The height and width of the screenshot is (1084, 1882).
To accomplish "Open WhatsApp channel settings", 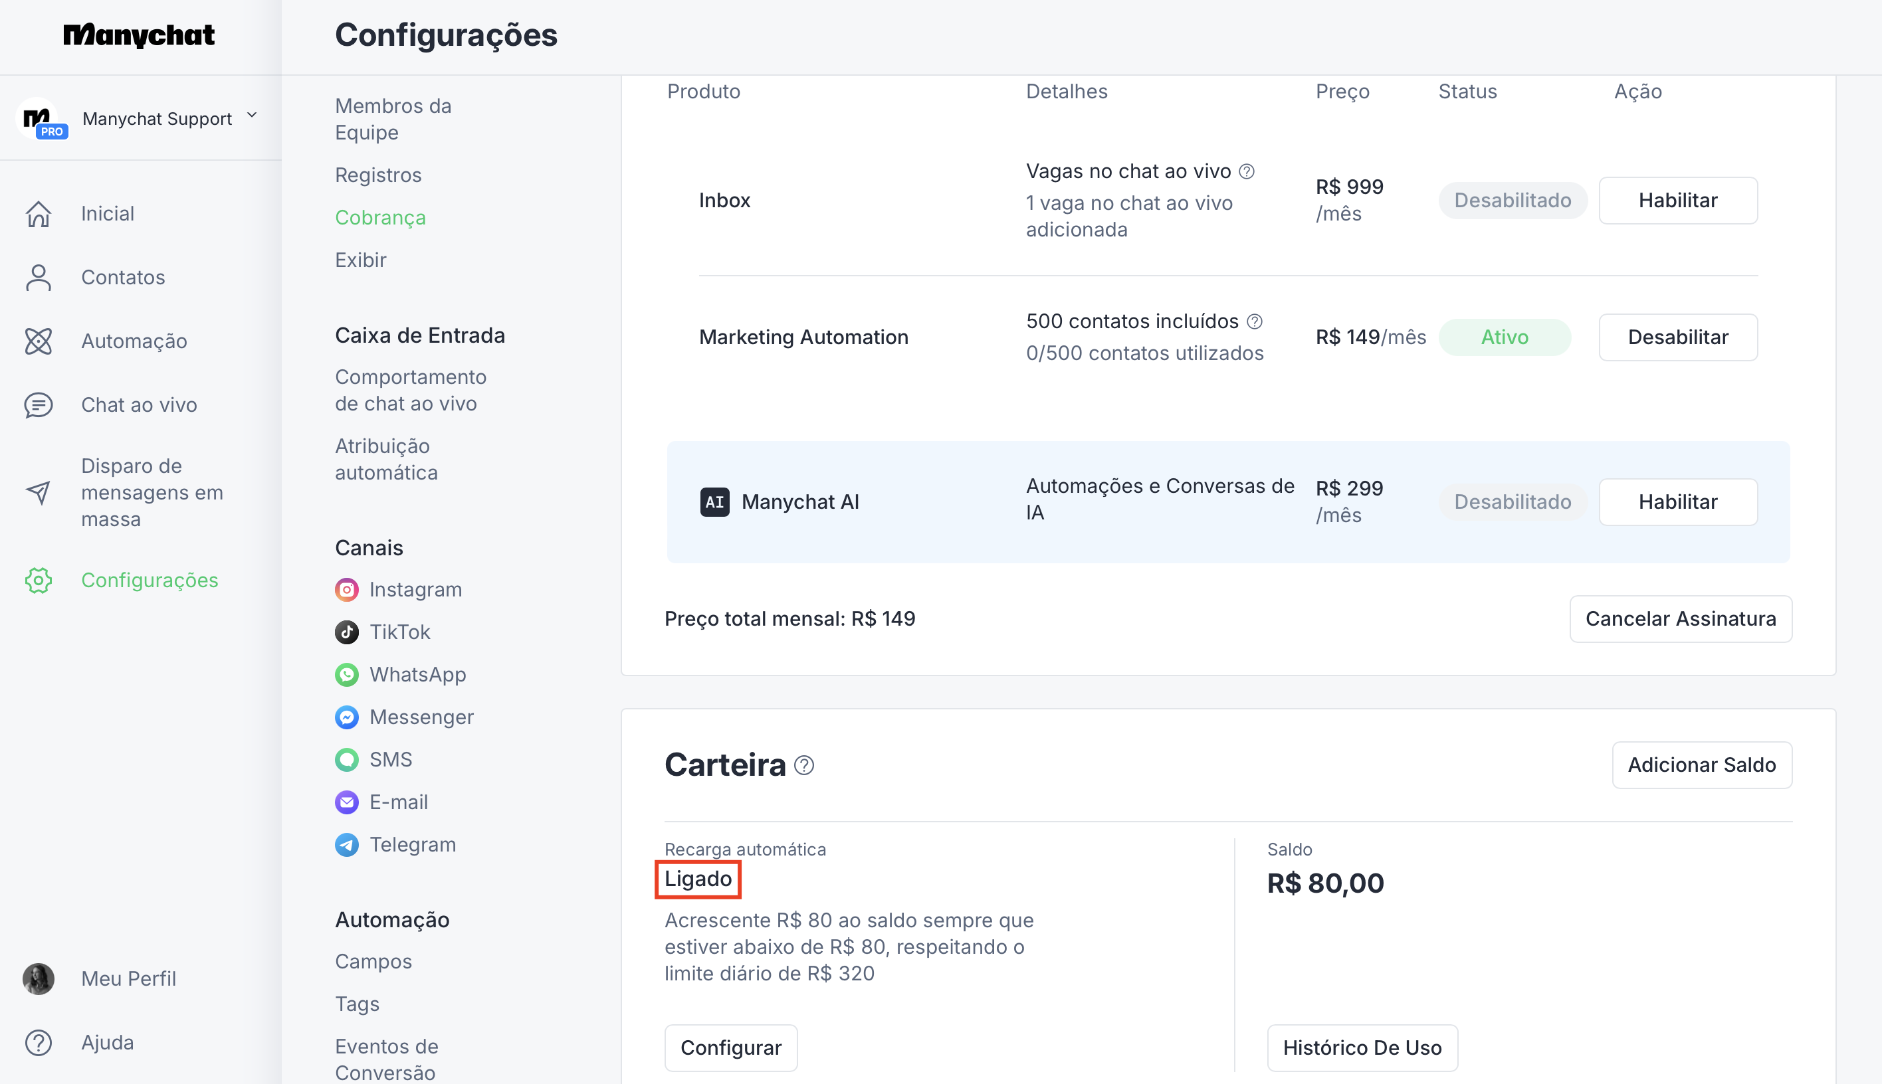I will coord(418,675).
